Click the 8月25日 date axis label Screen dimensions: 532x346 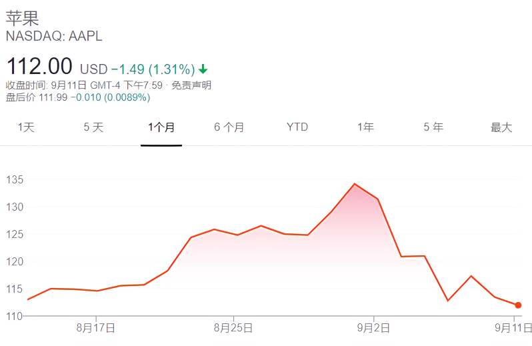[x=233, y=328]
